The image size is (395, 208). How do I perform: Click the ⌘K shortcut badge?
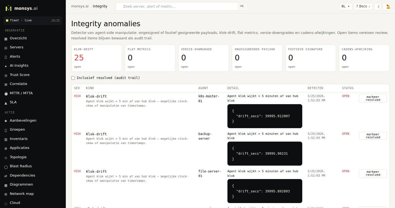[242, 6]
